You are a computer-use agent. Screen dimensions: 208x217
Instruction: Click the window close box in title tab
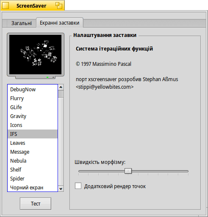point(6,6)
